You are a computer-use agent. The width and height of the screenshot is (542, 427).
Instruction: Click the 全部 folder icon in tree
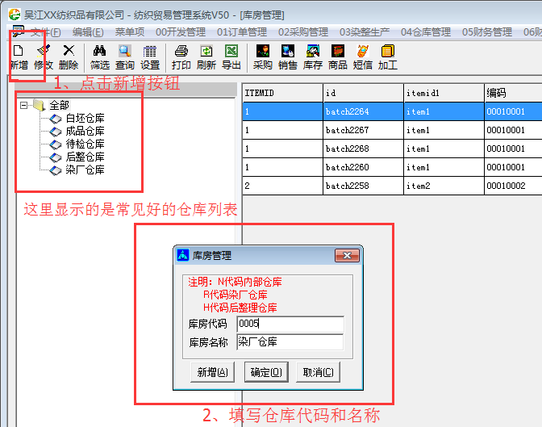[x=39, y=105]
